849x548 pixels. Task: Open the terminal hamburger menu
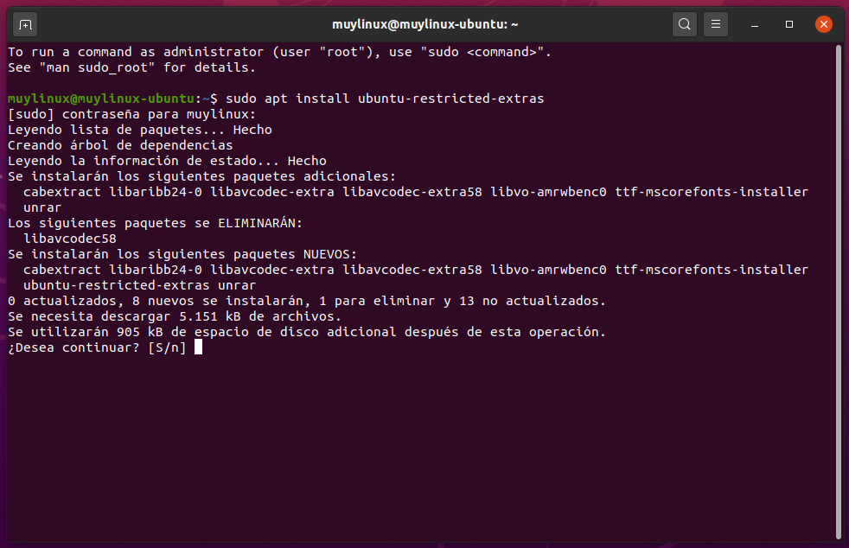point(716,24)
